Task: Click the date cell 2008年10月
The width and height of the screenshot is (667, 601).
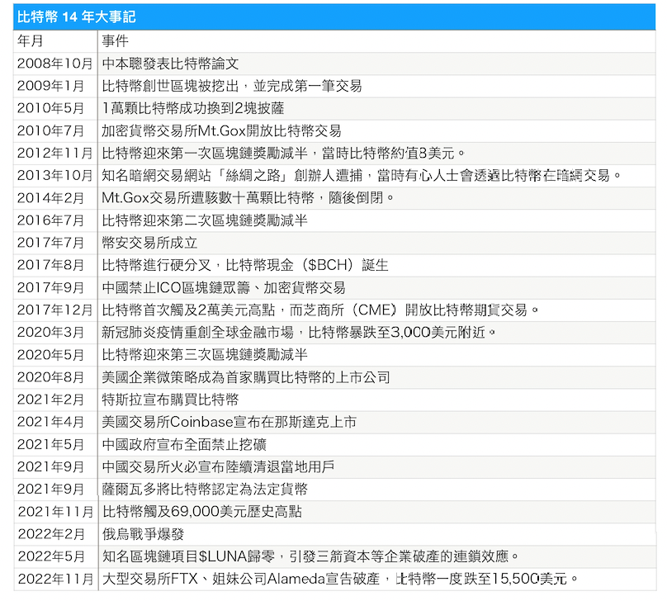Action: tap(54, 64)
